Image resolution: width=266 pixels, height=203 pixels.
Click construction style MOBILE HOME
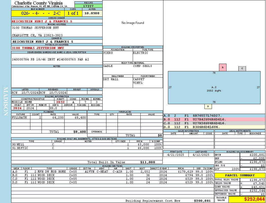[x=22, y=102]
